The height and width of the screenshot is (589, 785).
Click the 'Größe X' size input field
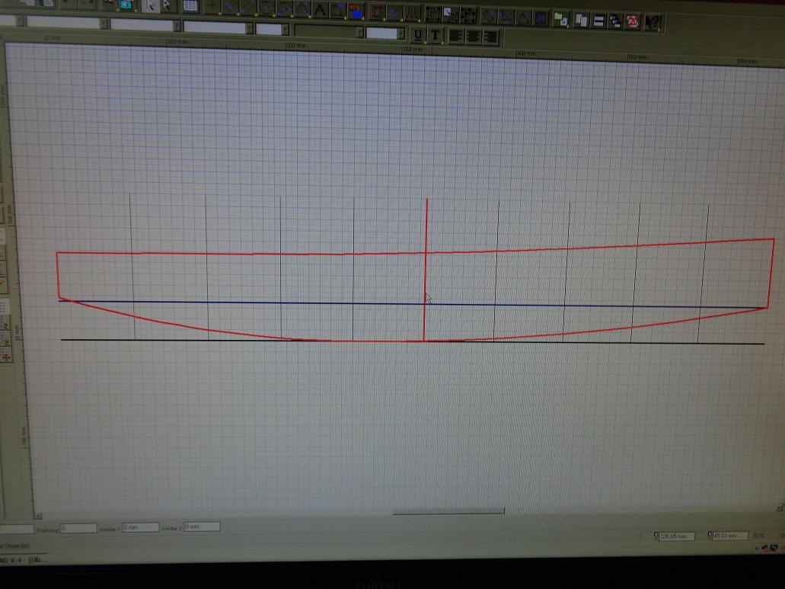139,527
